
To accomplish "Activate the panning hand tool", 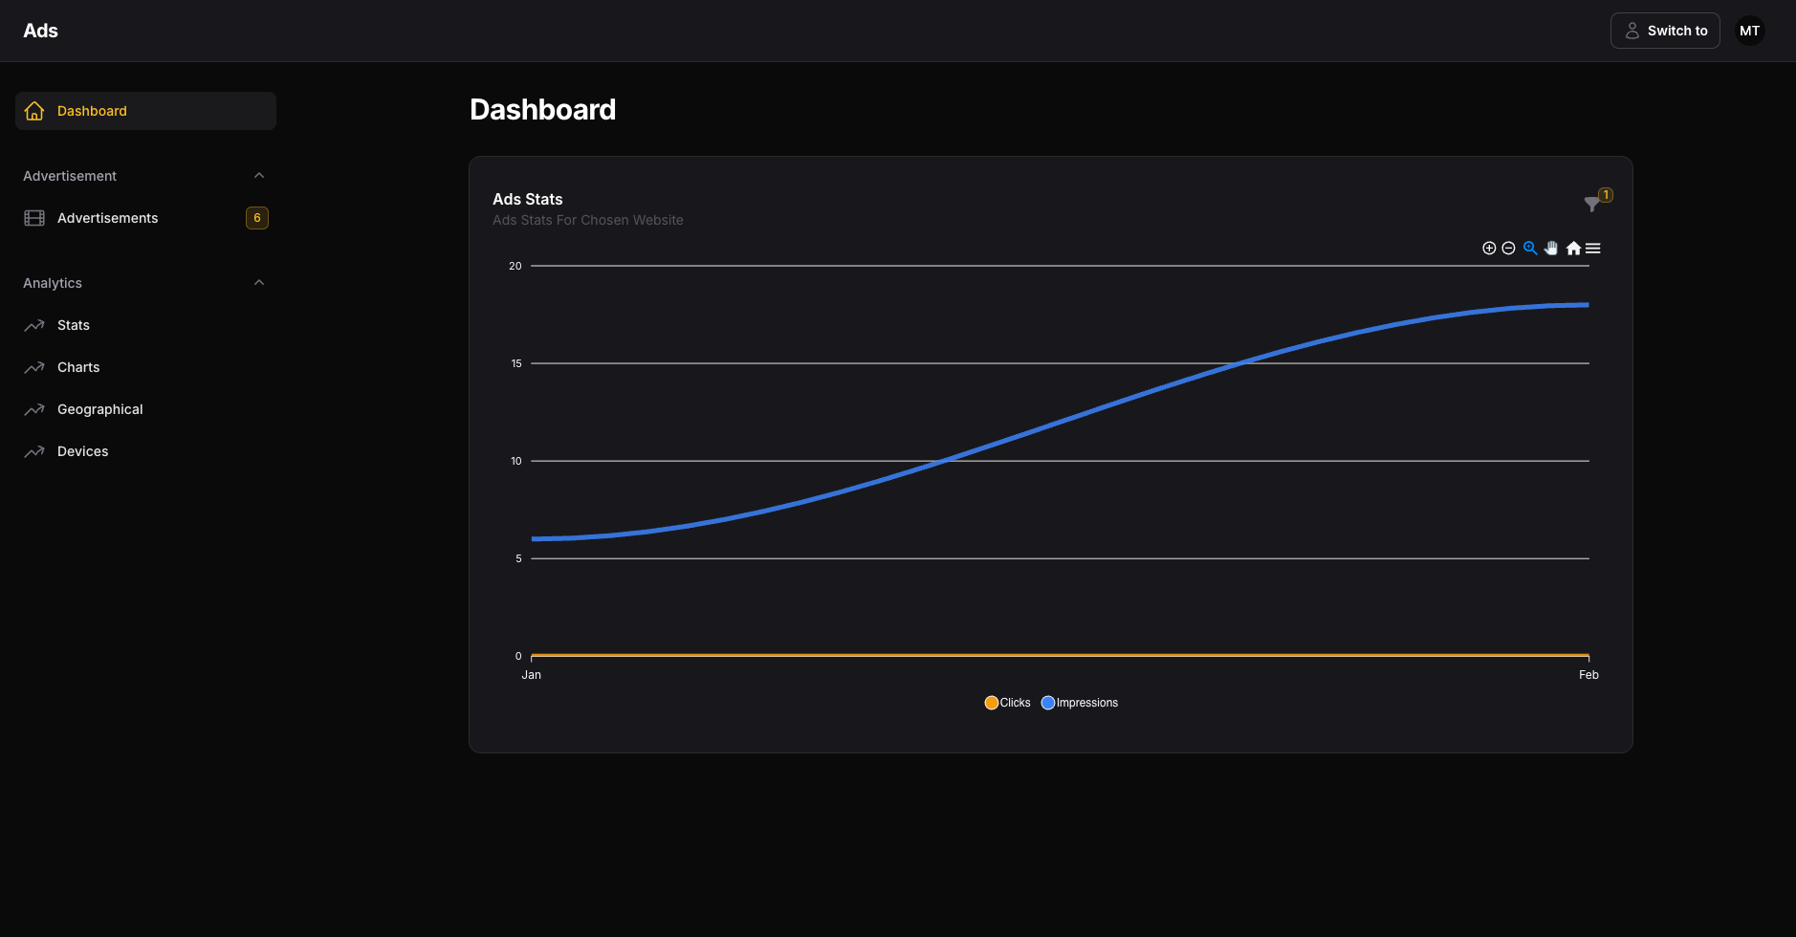I will (x=1551, y=249).
